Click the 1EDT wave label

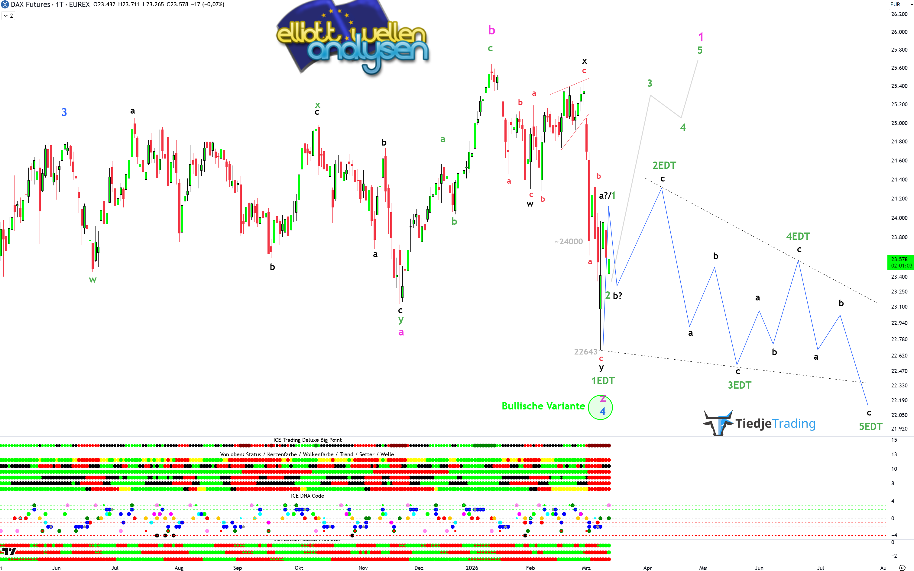603,381
